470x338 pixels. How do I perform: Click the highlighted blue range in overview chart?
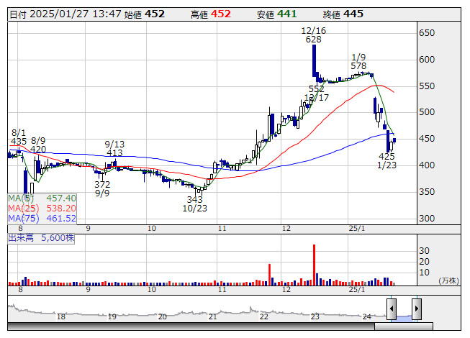pos(404,313)
